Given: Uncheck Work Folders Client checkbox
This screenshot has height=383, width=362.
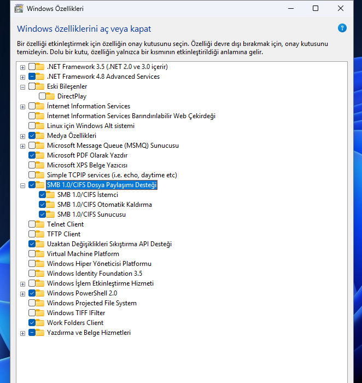Looking at the screenshot, I should (32, 322).
